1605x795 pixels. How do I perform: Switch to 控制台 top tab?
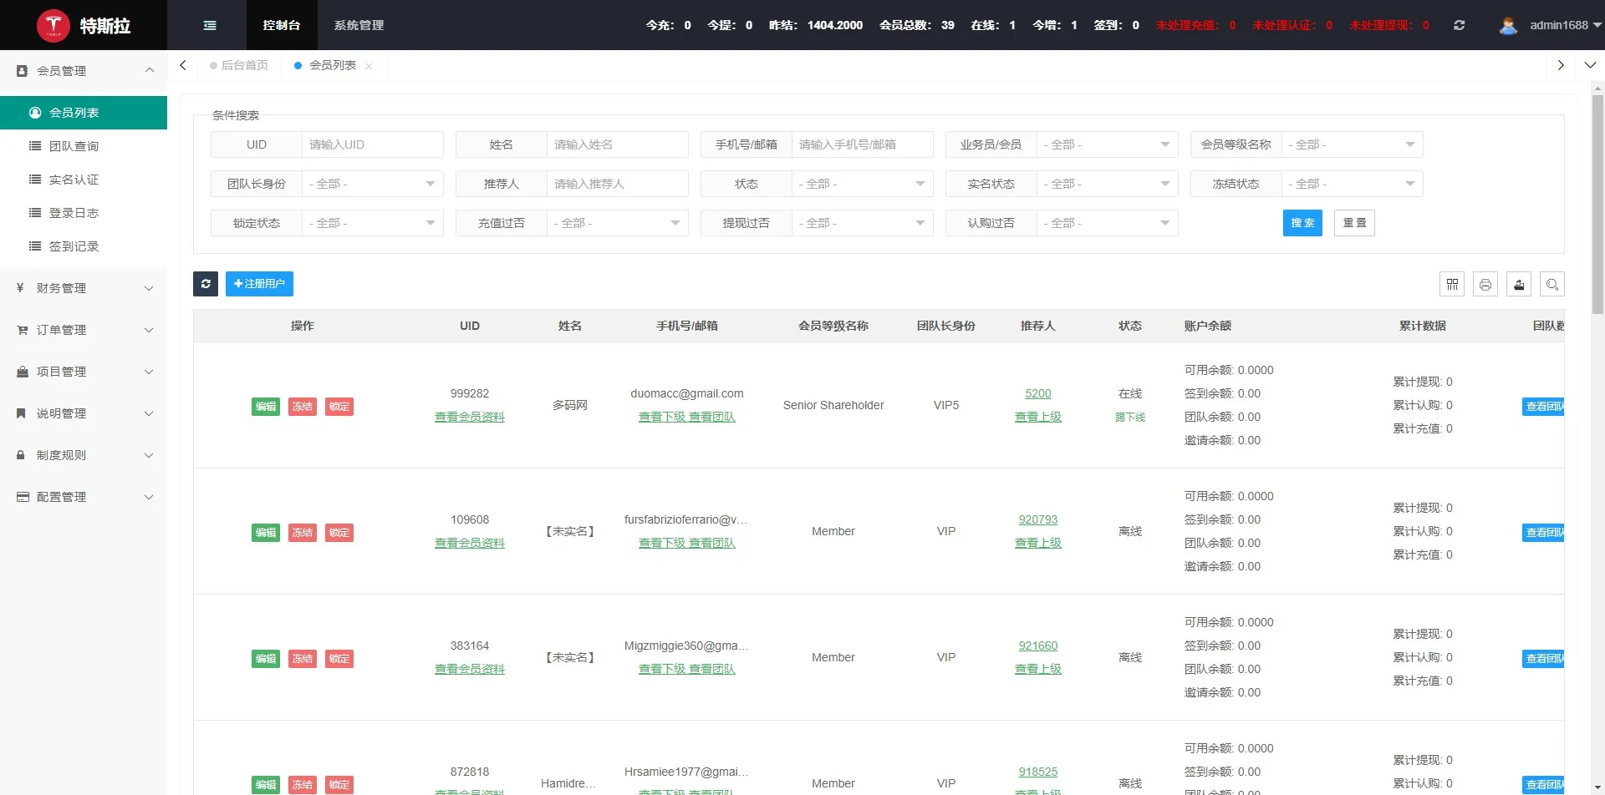[282, 25]
